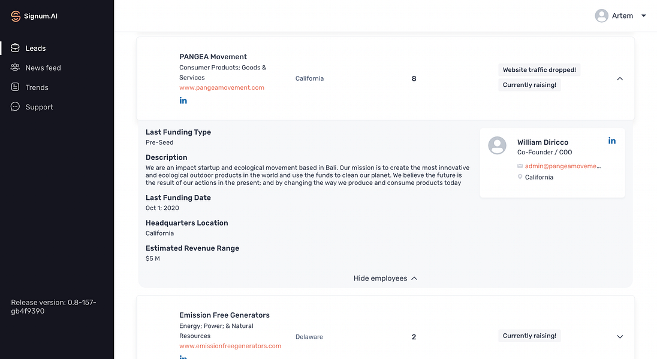657x359 pixels.
Task: Click PANGEA Movement Currently raising! tag
Action: (529, 85)
